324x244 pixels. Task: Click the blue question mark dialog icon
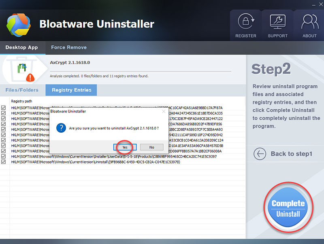pyautogui.click(x=61, y=128)
